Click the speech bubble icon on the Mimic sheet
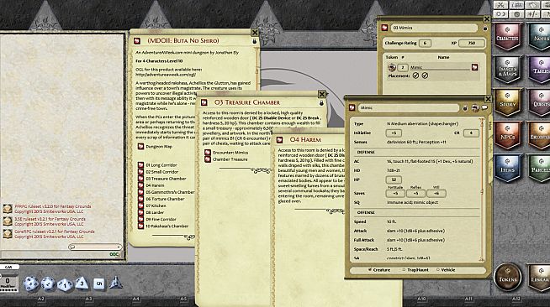This screenshot has height=307, width=550. [x=484, y=107]
